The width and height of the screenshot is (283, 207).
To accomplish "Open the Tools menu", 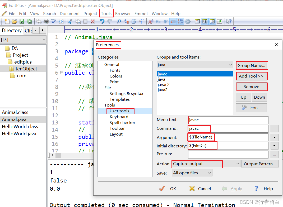I will tap(106, 14).
